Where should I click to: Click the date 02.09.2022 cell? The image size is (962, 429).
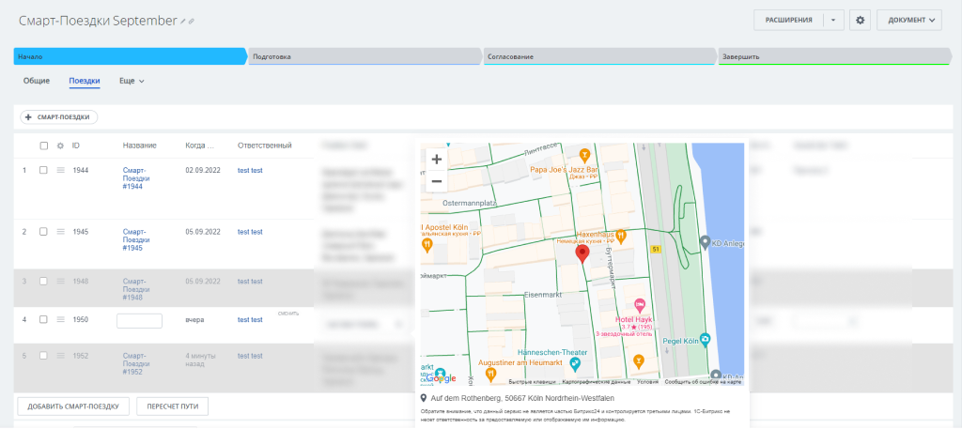pyautogui.click(x=203, y=170)
